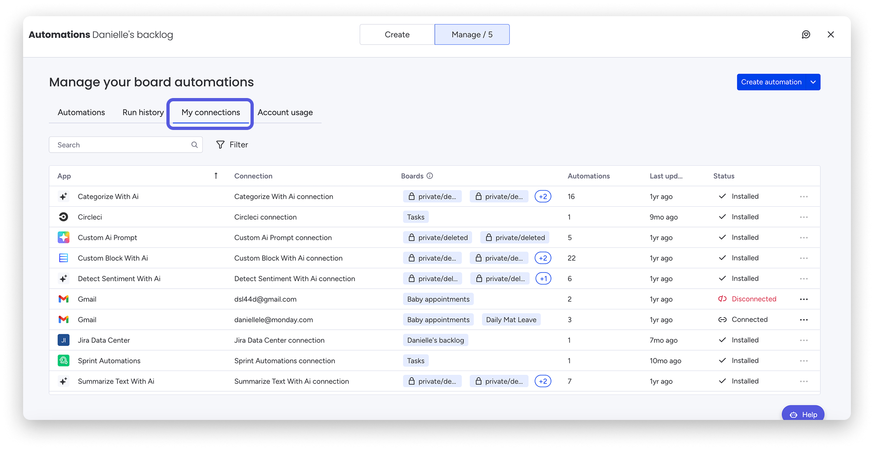This screenshot has height=450, width=874.
Task: Click first private/deleted tag for Custom Ai Prompt
Action: click(437, 238)
